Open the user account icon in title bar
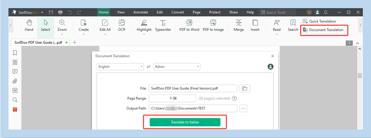 pyautogui.click(x=317, y=12)
